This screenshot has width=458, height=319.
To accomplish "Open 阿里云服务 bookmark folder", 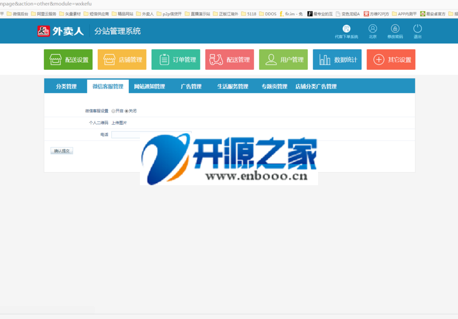I will tap(44, 14).
